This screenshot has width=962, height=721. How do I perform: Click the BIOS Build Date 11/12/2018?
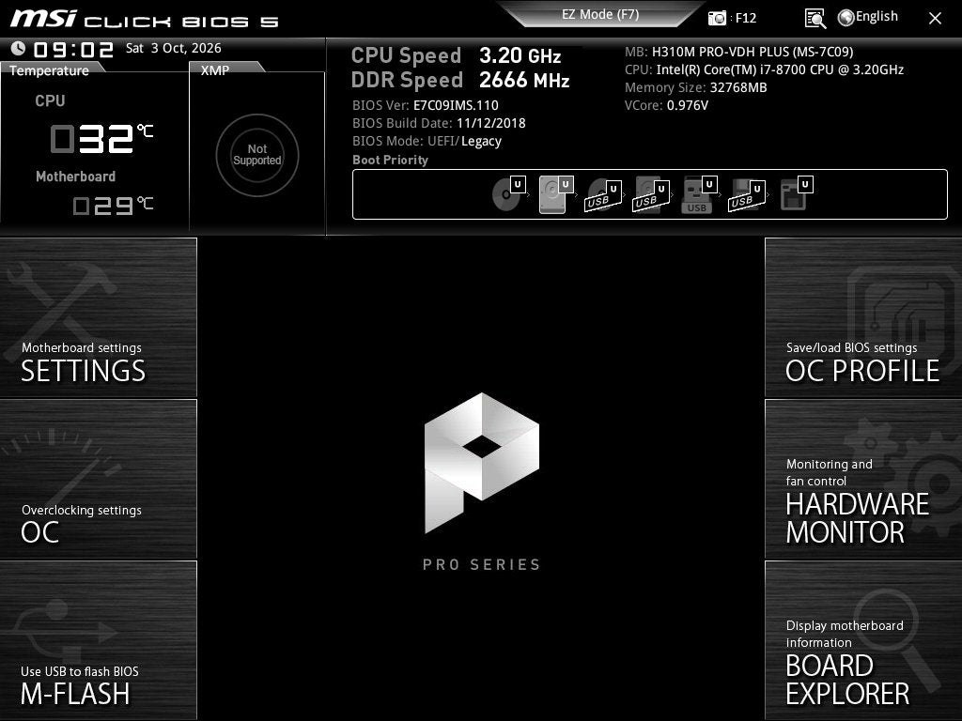[x=490, y=123]
